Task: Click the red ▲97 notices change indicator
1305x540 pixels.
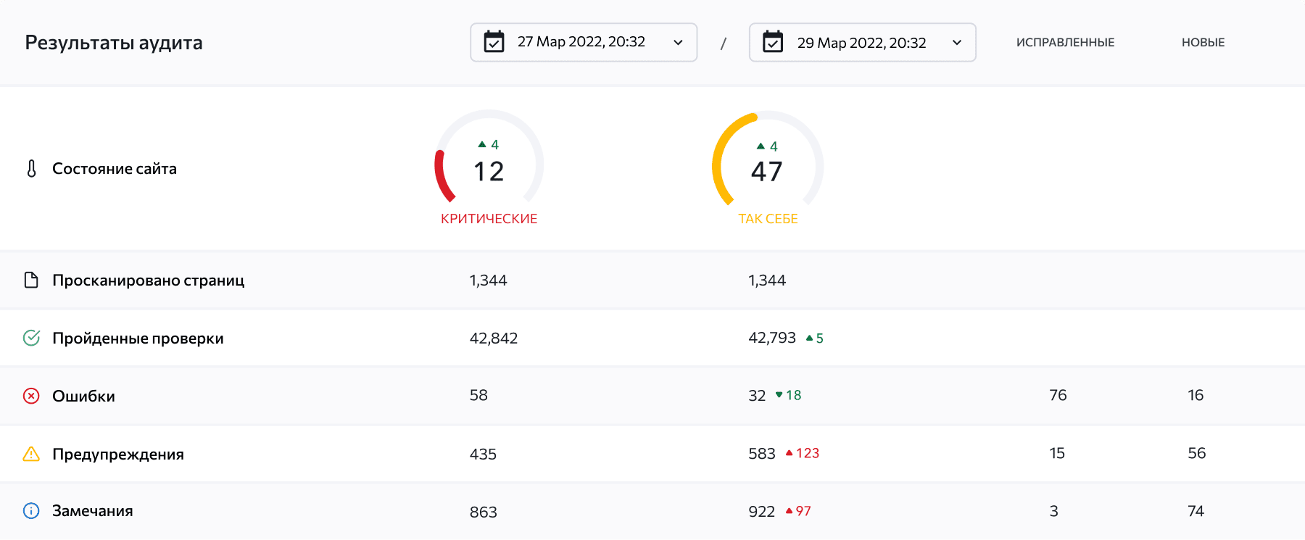Action: pos(798,511)
